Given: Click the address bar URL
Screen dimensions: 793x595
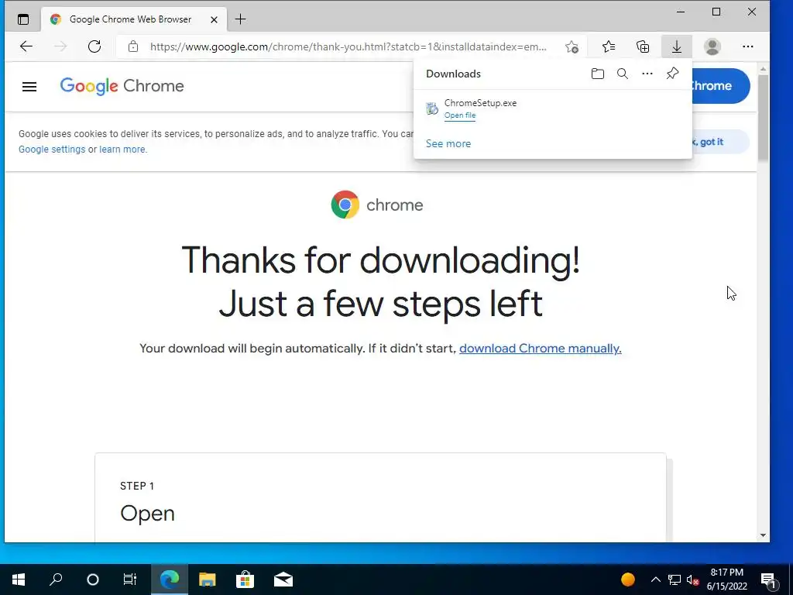Looking at the screenshot, I should pyautogui.click(x=348, y=46).
